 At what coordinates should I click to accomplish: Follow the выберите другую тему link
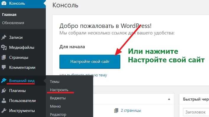click(87, 75)
